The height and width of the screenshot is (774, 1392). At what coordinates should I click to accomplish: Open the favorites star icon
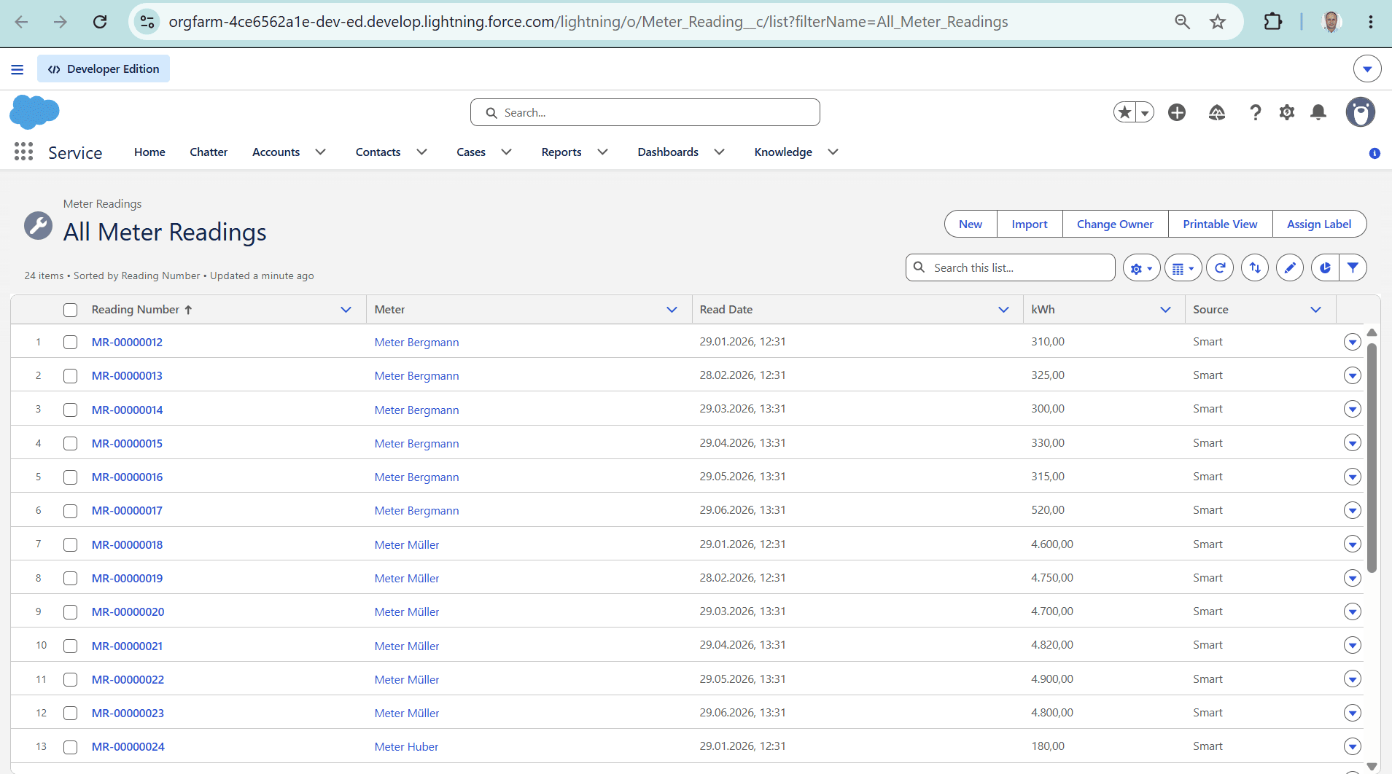(1125, 112)
